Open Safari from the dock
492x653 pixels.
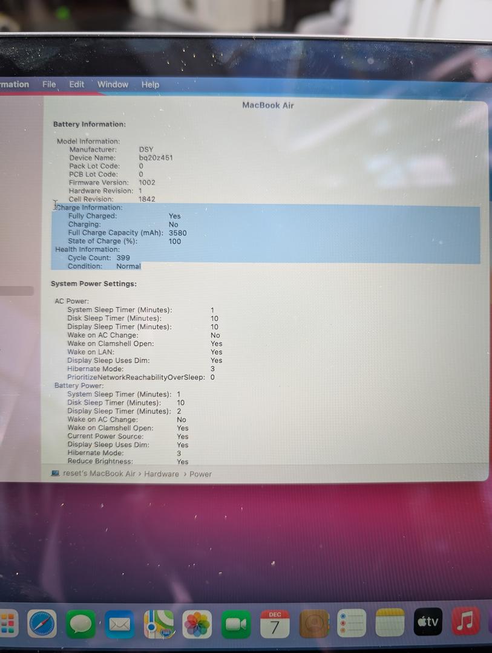pos(42,623)
